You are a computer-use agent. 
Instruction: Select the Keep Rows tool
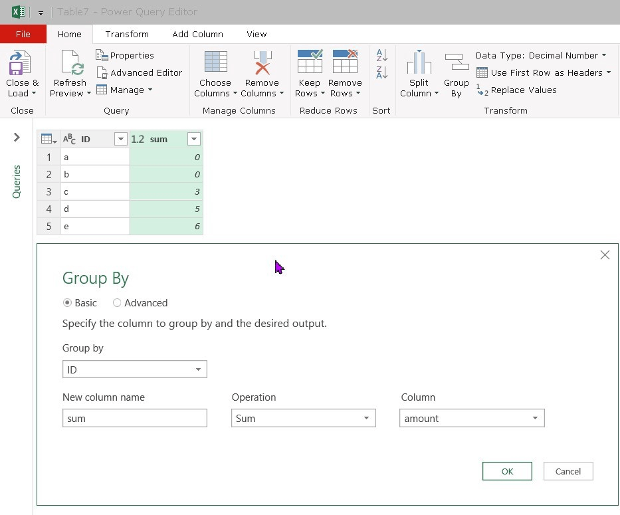[309, 73]
